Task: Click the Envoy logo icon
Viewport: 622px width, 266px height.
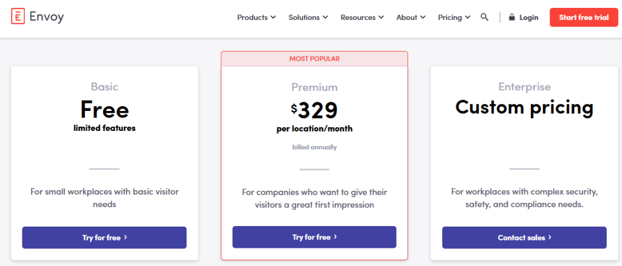Action: click(x=18, y=17)
